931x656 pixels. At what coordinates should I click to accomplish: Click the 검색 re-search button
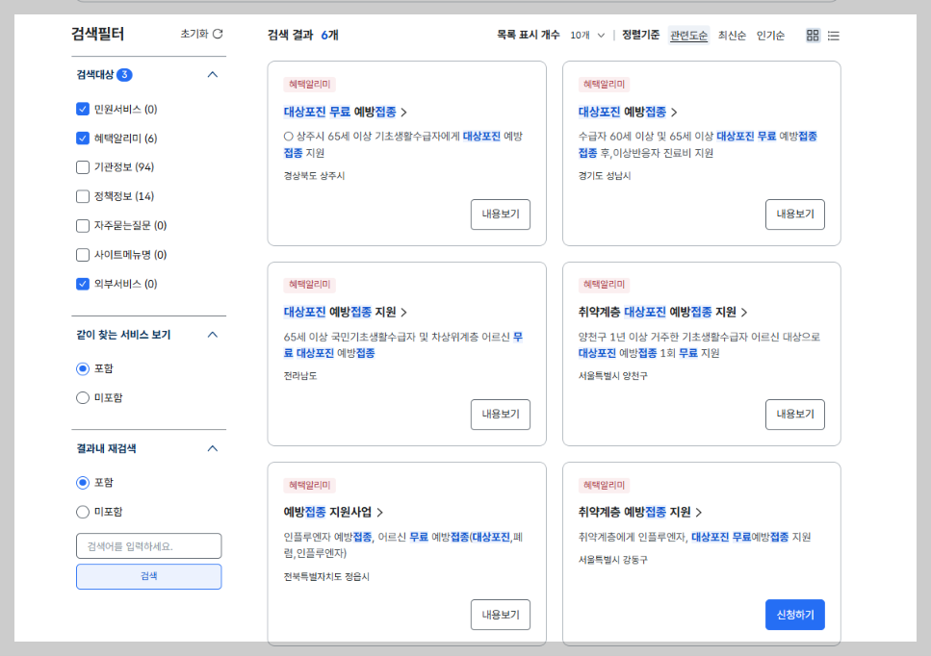(148, 576)
